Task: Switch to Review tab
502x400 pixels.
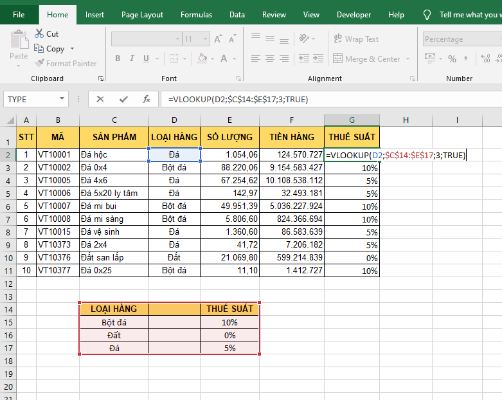Action: click(x=274, y=15)
